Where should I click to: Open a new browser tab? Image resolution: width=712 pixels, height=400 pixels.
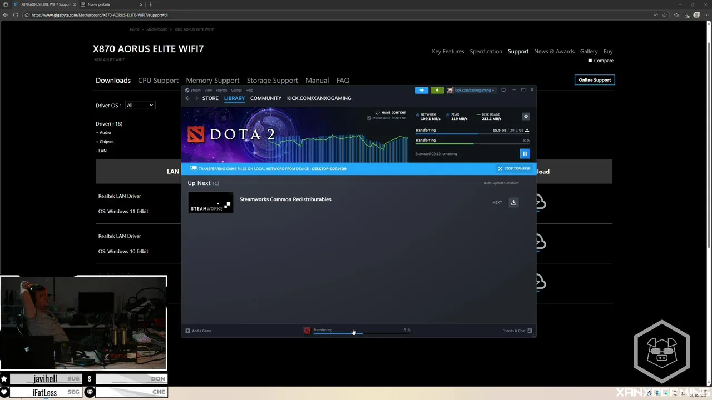pyautogui.click(x=150, y=4)
